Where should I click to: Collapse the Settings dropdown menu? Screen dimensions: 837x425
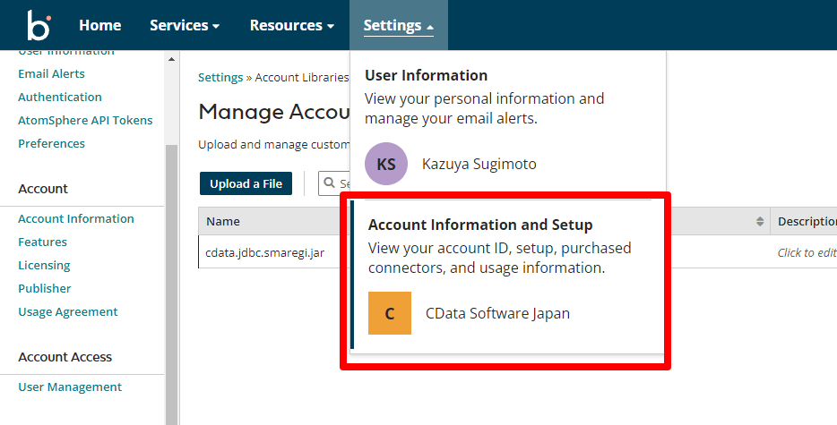click(398, 25)
